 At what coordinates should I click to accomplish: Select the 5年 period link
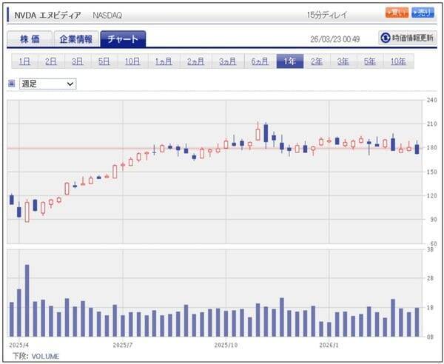(x=370, y=61)
